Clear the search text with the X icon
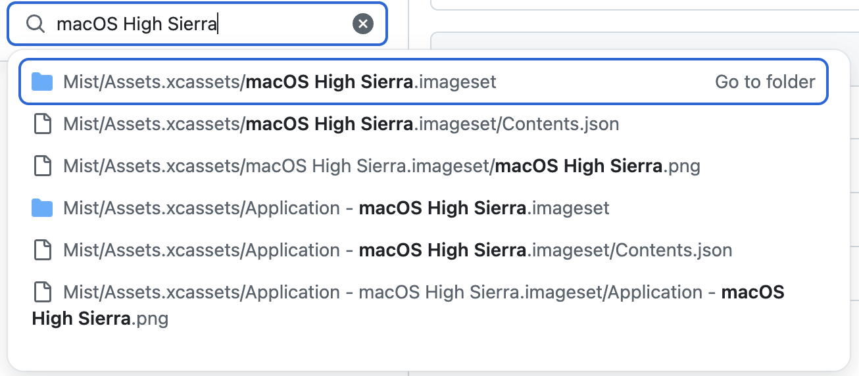The height and width of the screenshot is (376, 859). (363, 24)
